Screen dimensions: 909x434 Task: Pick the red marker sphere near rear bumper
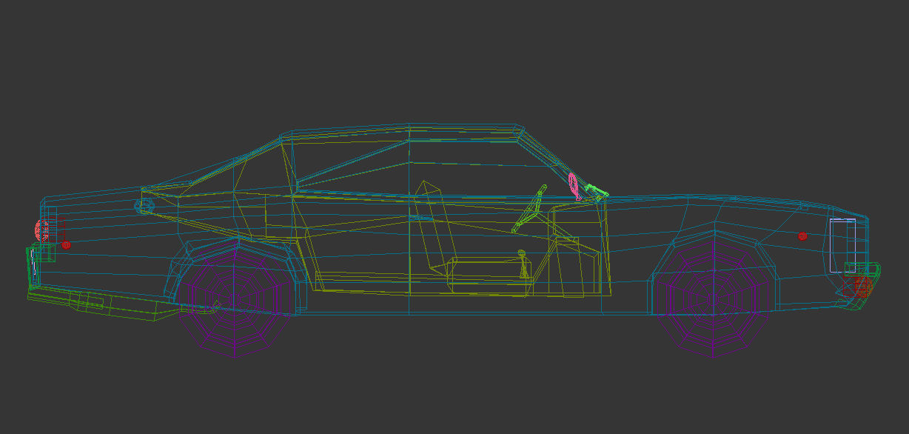pyautogui.click(x=66, y=244)
